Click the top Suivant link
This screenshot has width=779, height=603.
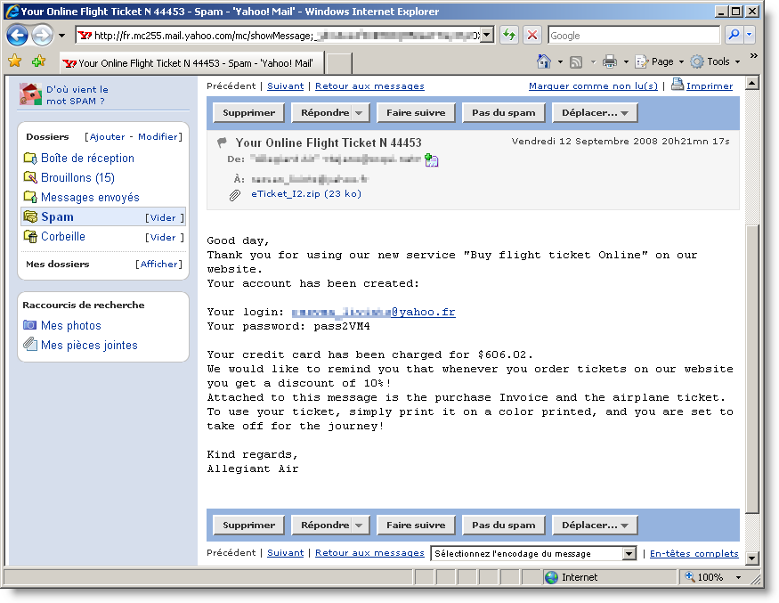285,86
